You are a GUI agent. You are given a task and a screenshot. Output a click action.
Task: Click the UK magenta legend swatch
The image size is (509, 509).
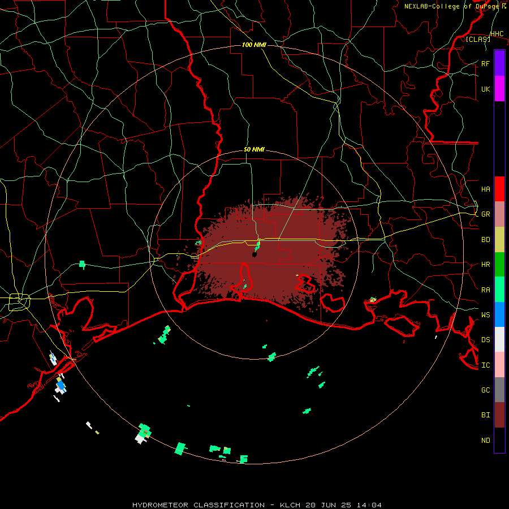tap(499, 88)
